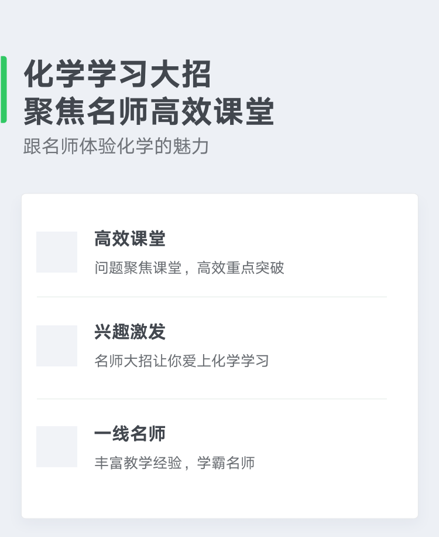Click the subtitle 跟名师体验化学的魅力
Image resolution: width=439 pixels, height=537 pixels.
click(116, 146)
